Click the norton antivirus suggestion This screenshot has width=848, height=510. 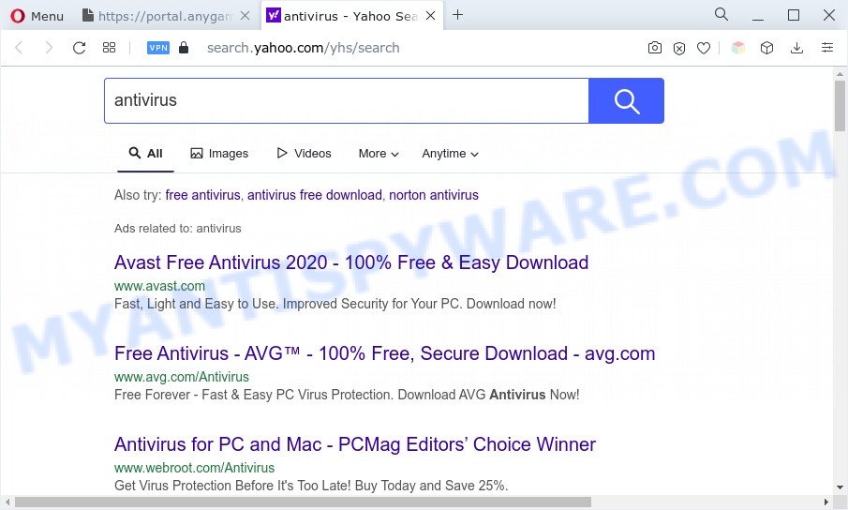coord(434,195)
